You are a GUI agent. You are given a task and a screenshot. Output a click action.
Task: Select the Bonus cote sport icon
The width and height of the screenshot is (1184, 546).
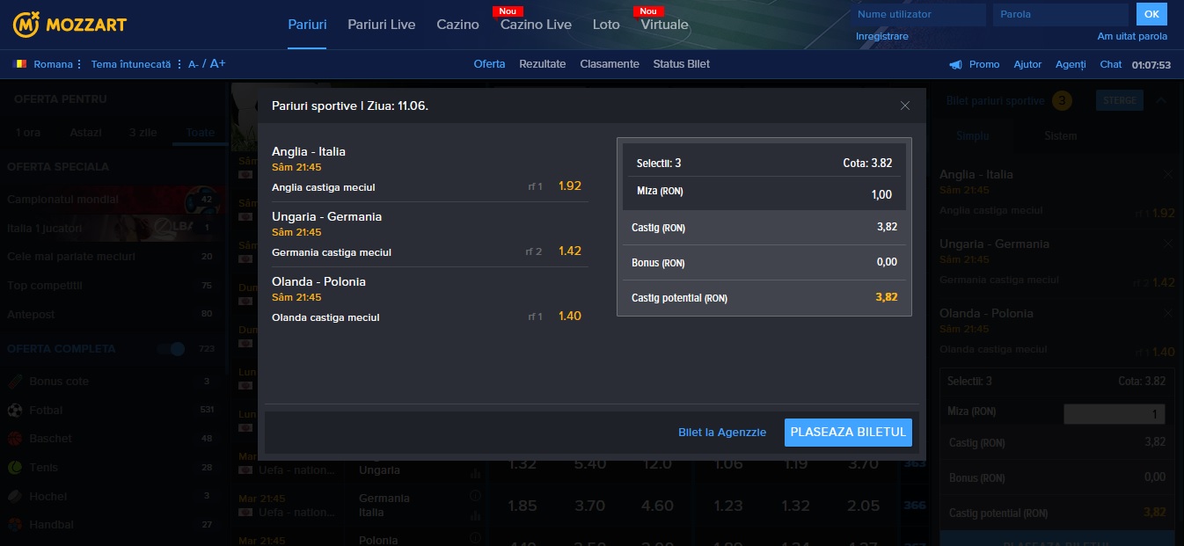tap(15, 382)
